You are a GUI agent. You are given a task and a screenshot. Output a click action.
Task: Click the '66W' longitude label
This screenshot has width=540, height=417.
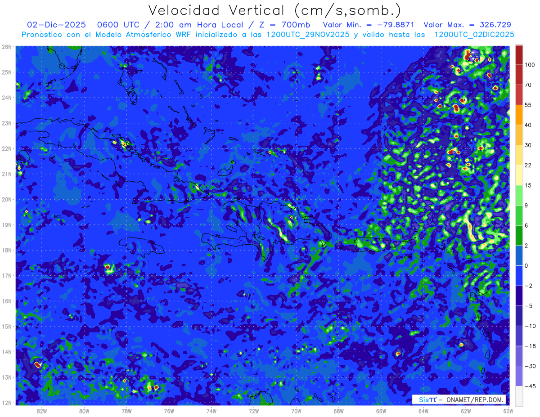click(x=381, y=411)
